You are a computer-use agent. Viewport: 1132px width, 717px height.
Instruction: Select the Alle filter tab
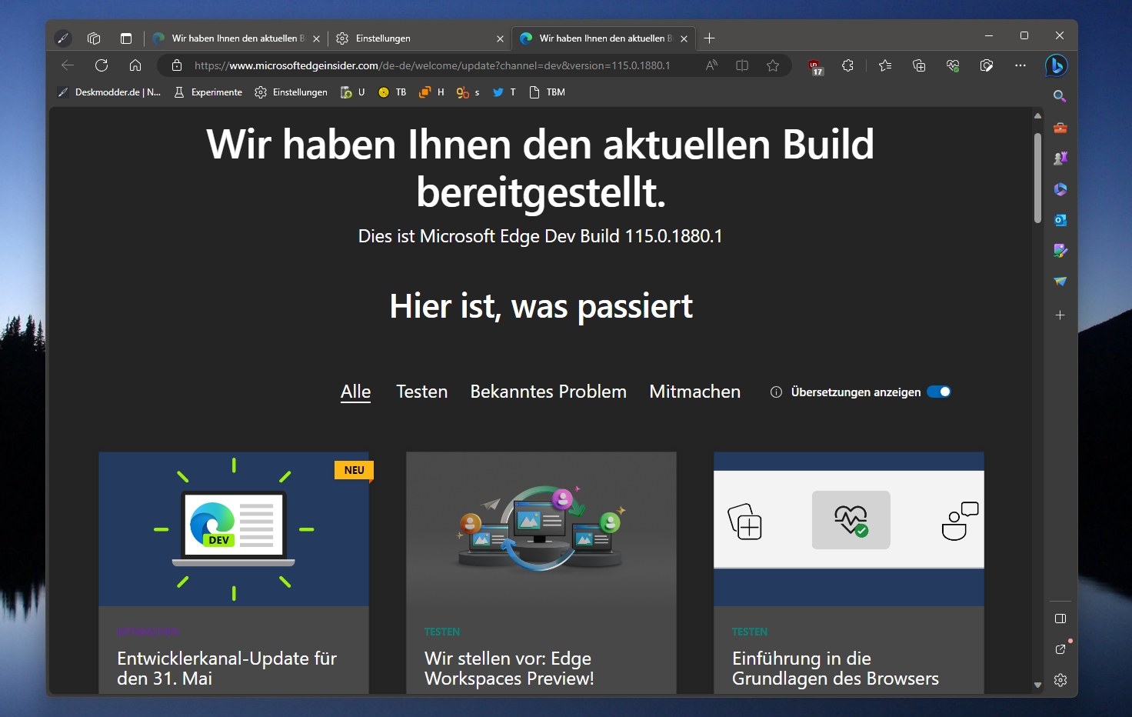(355, 392)
